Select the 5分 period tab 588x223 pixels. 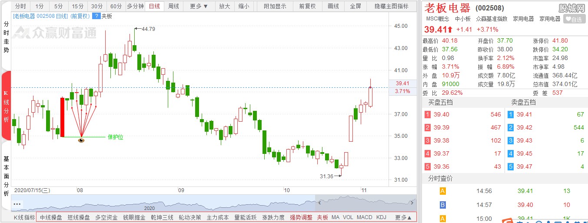pos(59,6)
